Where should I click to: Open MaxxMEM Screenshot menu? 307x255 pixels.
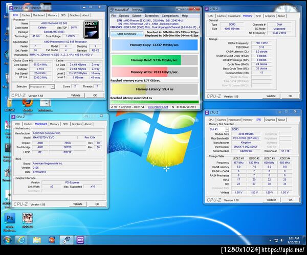click(151, 16)
